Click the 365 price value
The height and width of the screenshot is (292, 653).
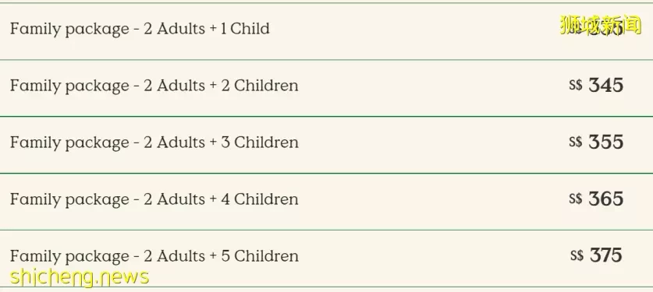pos(606,199)
